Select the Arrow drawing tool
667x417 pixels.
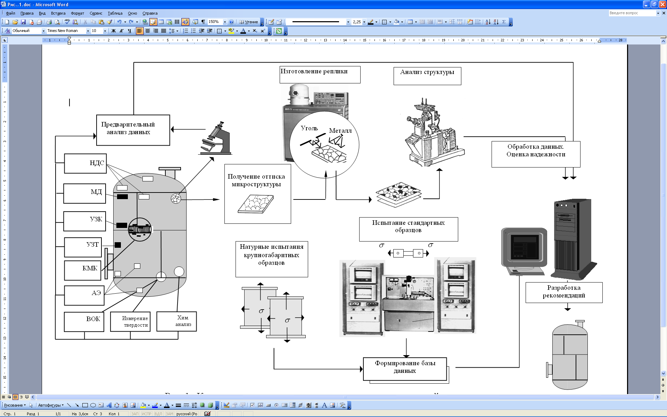coord(77,405)
